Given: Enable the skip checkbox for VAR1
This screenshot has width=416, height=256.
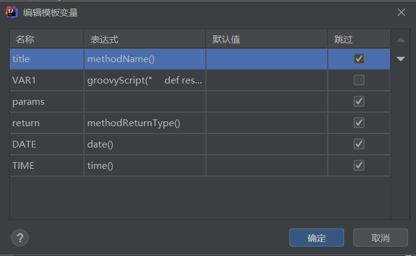Looking at the screenshot, I should click(x=359, y=80).
